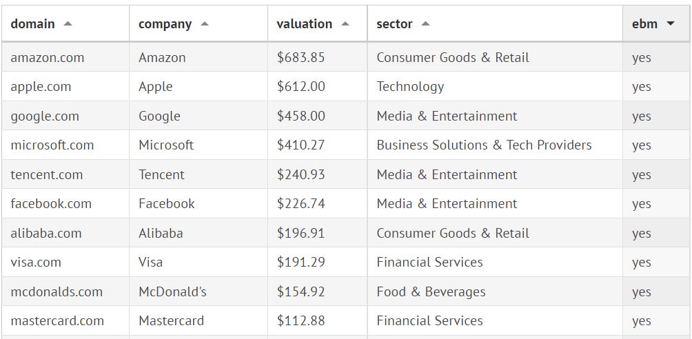Sort table by valuation header

point(304,24)
